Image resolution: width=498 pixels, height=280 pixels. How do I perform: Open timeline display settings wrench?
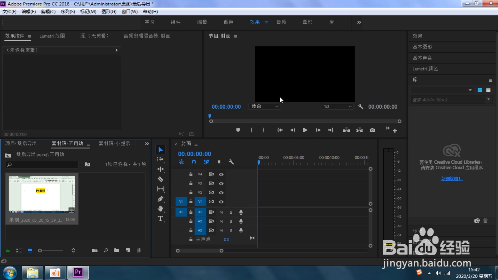point(231,162)
